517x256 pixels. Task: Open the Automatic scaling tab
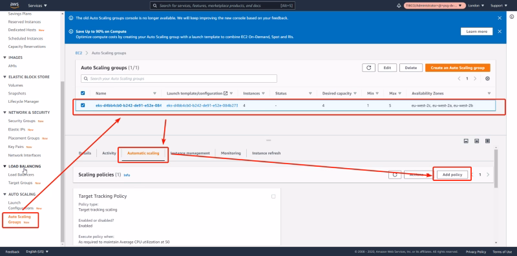[143, 153]
